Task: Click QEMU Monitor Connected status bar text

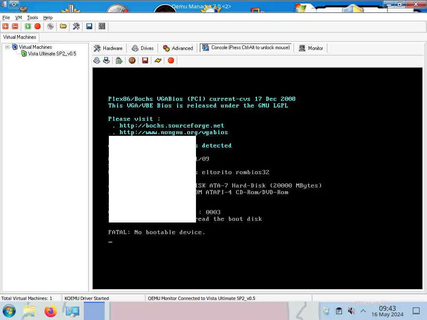Action: pos(201,298)
